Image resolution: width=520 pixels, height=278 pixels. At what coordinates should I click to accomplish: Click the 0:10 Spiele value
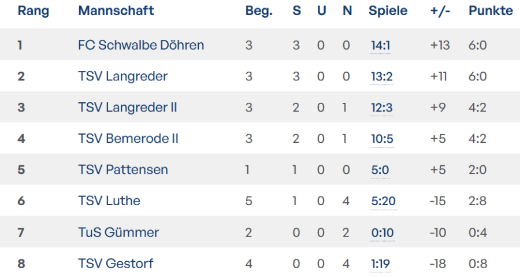click(x=381, y=232)
